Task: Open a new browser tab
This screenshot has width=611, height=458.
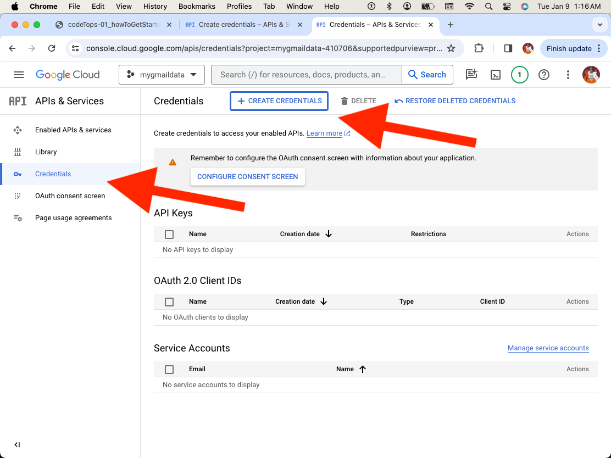Action: (x=451, y=25)
